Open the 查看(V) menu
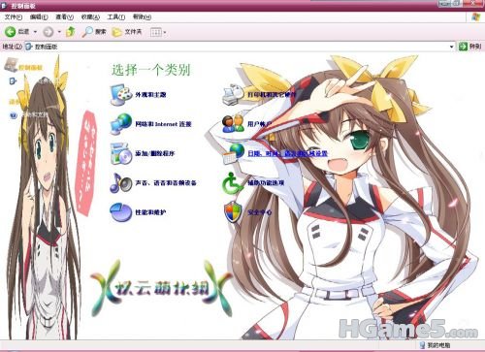Image resolution: width=485 pixels, height=352 pixels. [64, 16]
